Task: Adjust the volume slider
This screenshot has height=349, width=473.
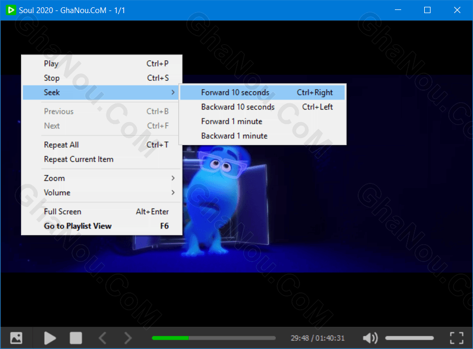Action: pos(410,338)
